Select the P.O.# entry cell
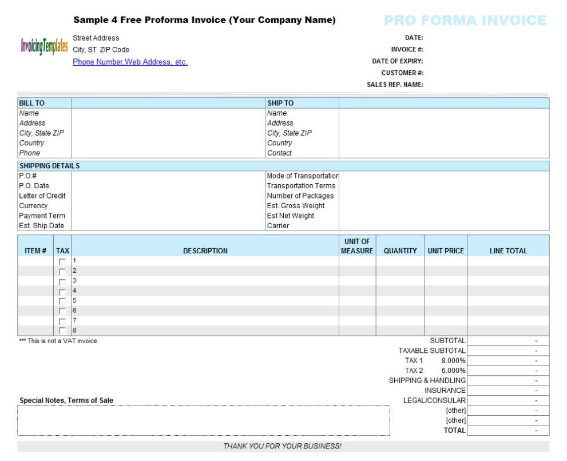The width and height of the screenshot is (567, 461). [166, 176]
